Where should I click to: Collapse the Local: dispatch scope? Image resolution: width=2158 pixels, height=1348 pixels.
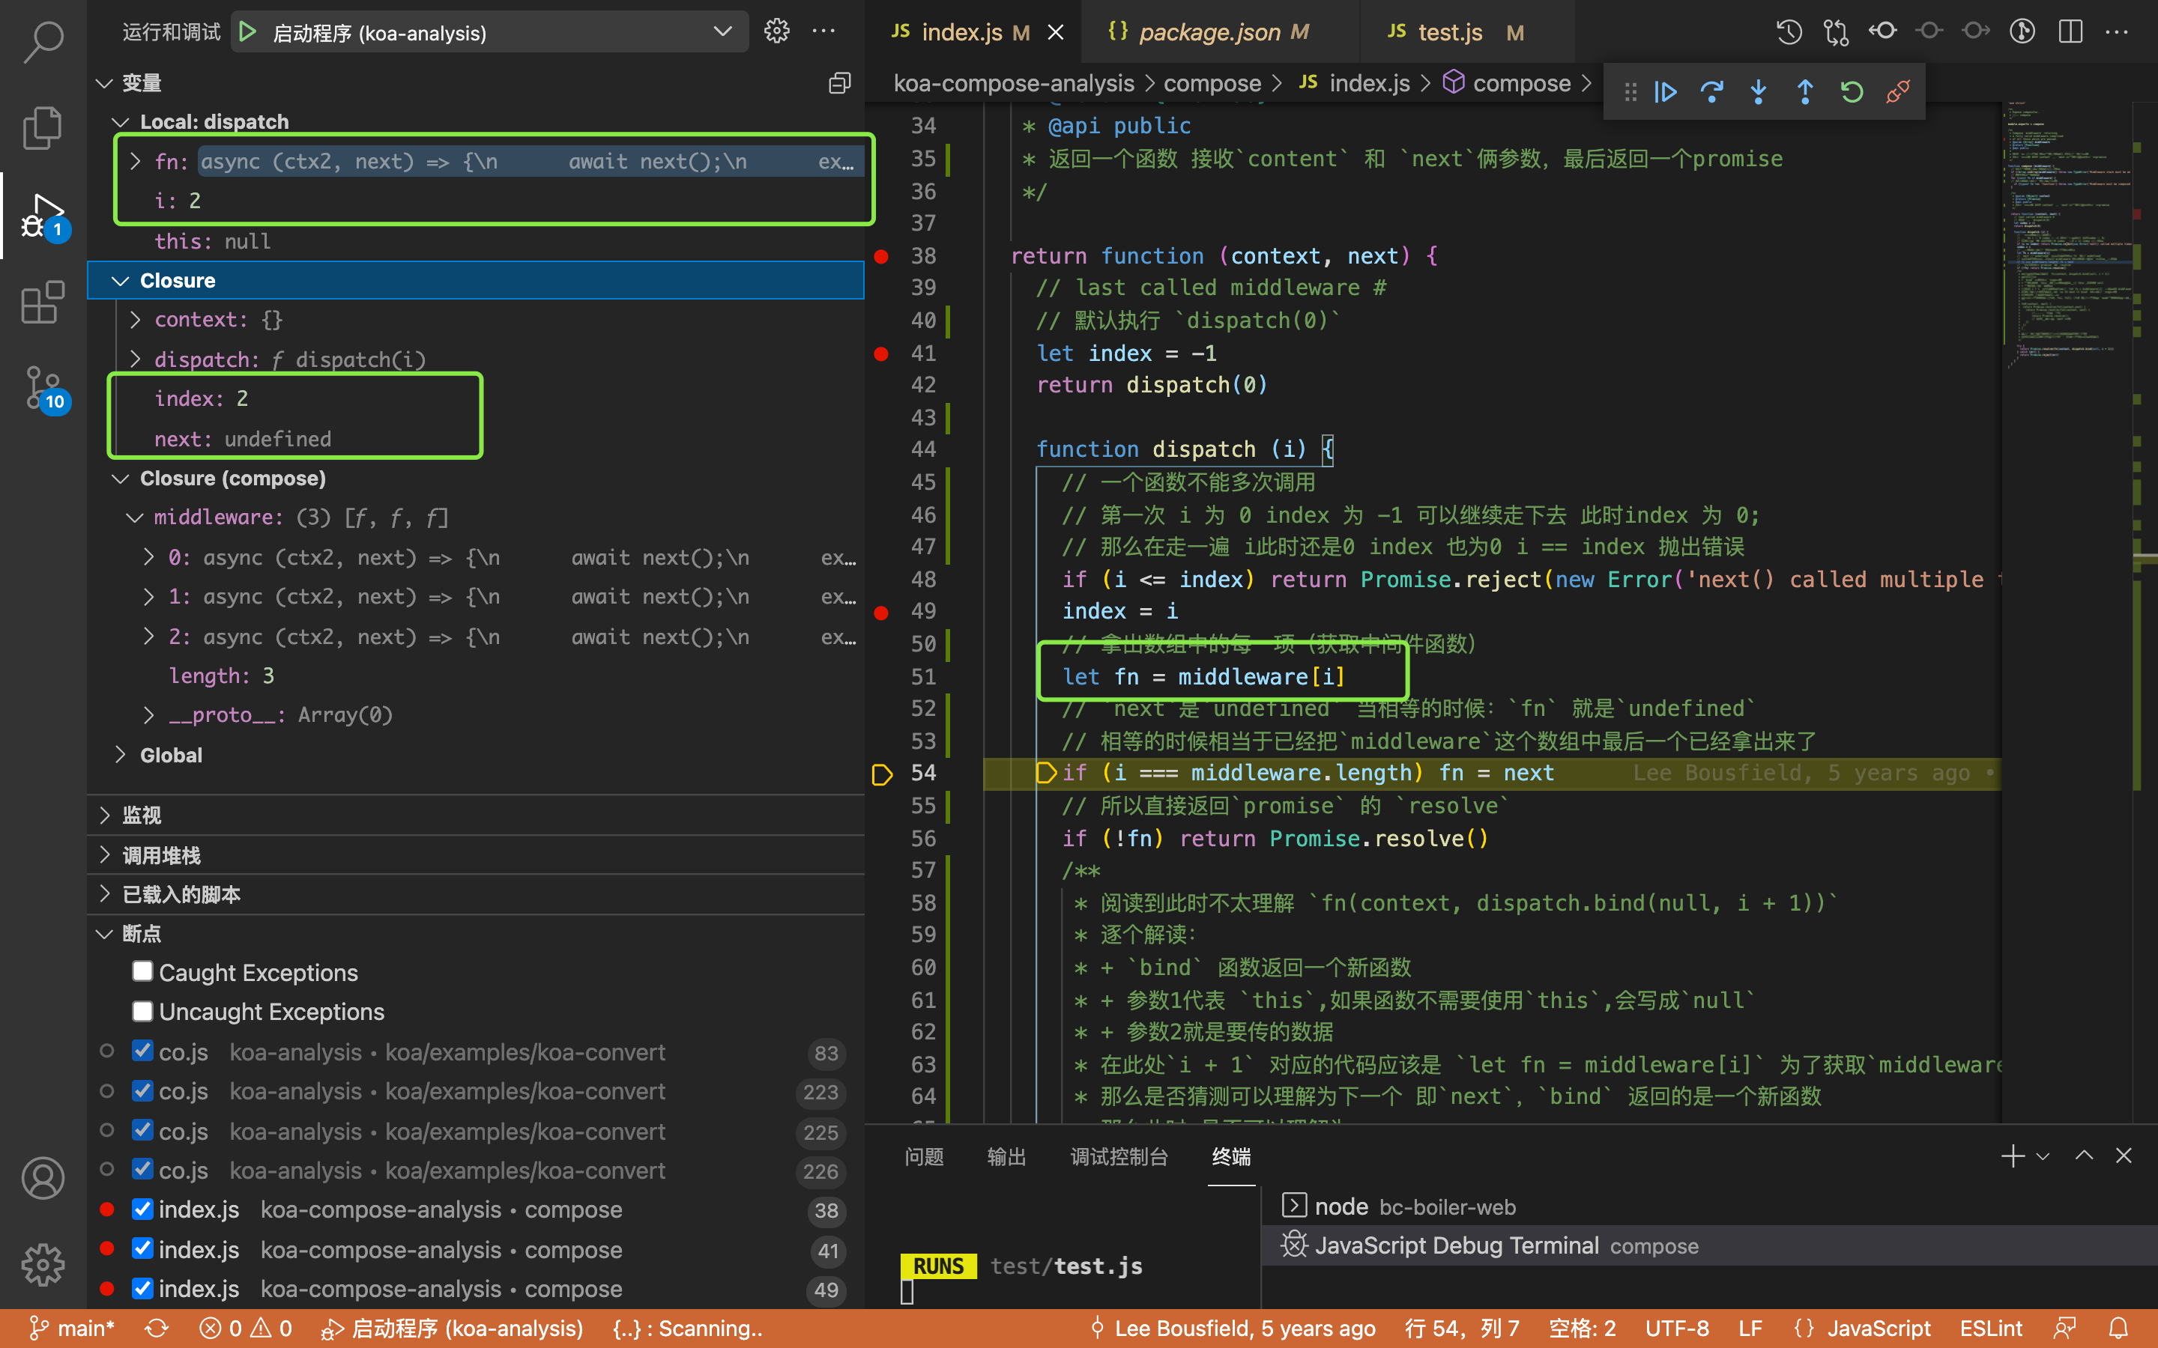[121, 122]
